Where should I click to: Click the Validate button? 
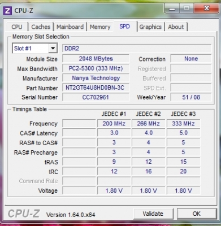[x=153, y=214]
